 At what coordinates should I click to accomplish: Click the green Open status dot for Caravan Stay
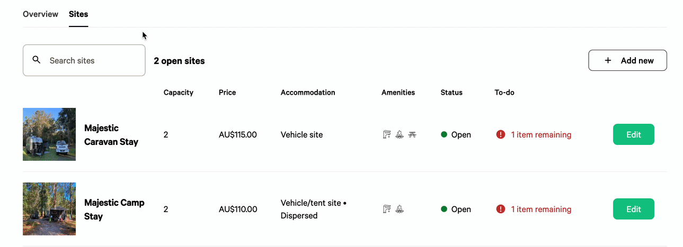tap(444, 134)
